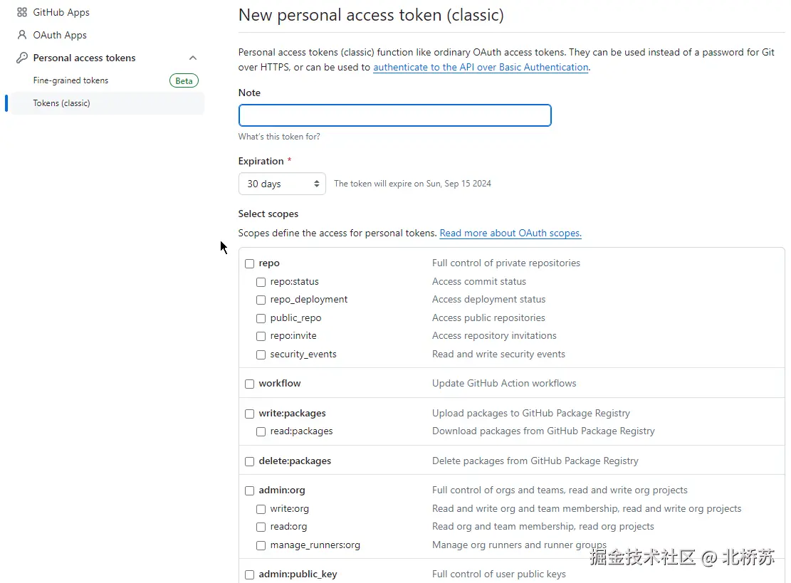Select Tokens (classic) in sidebar
791x583 pixels.
[x=62, y=103]
